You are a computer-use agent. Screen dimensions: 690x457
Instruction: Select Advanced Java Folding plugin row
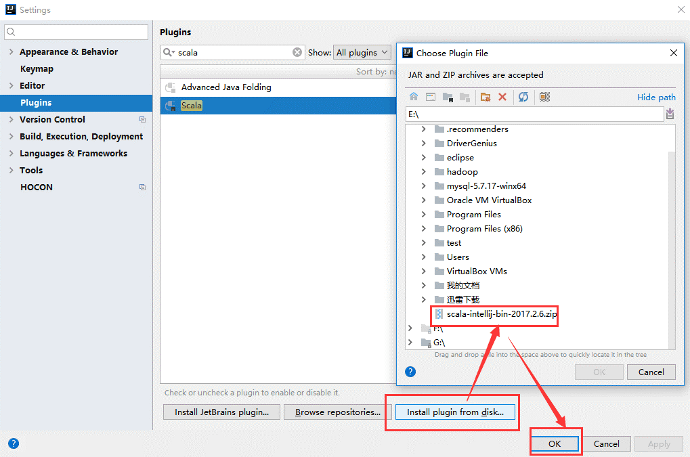pos(278,87)
